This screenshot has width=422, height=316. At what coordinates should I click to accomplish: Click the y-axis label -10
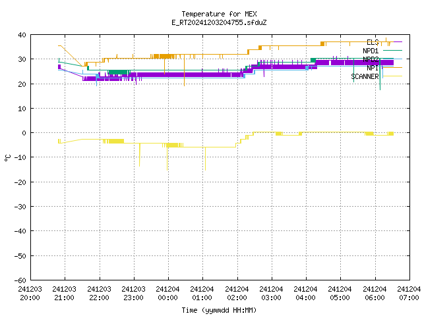20,157
